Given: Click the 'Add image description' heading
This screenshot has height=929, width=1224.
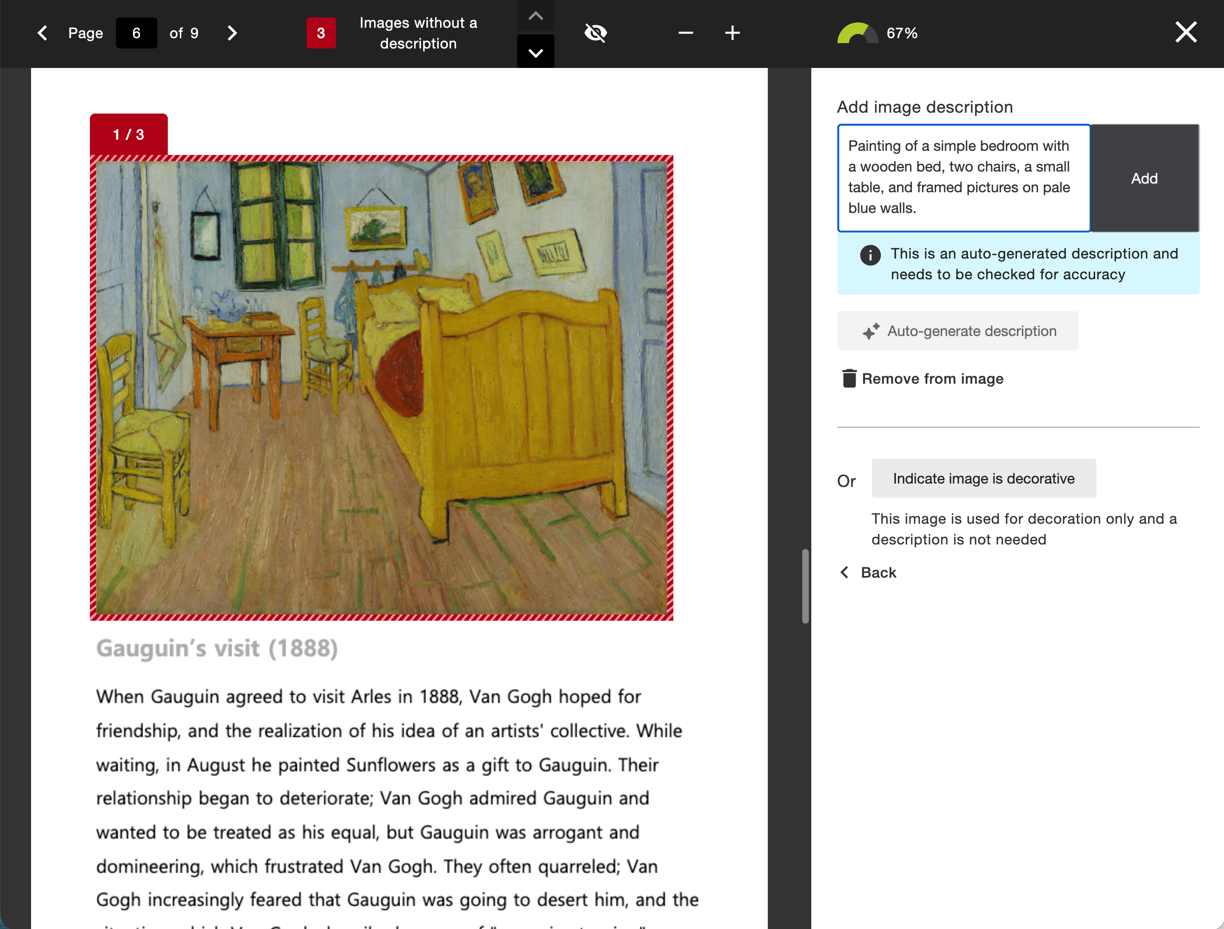Looking at the screenshot, I should pos(925,107).
